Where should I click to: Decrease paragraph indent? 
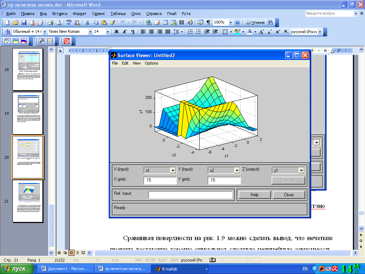pos(207,32)
